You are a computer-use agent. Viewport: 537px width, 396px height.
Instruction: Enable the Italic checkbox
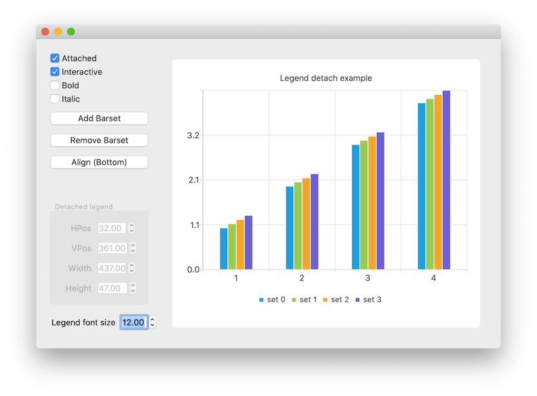pyautogui.click(x=54, y=99)
